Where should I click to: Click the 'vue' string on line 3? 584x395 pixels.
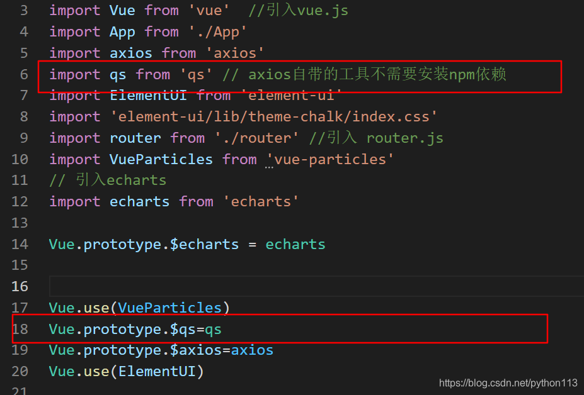209,11
